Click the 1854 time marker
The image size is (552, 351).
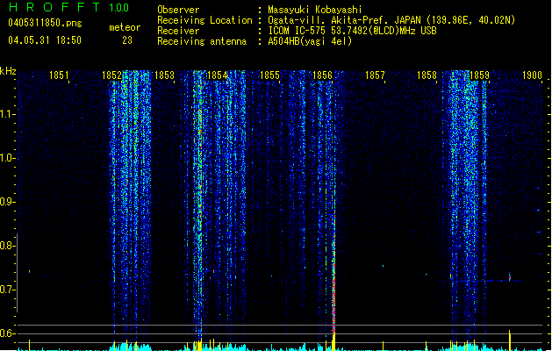[218, 75]
